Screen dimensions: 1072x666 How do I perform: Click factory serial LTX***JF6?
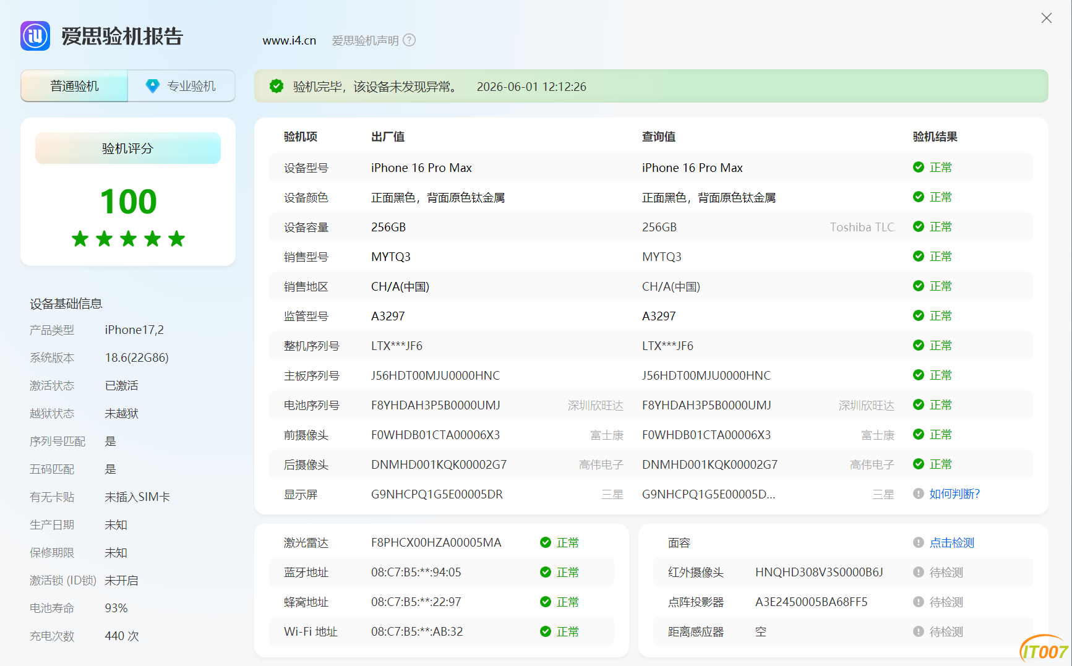coord(397,346)
